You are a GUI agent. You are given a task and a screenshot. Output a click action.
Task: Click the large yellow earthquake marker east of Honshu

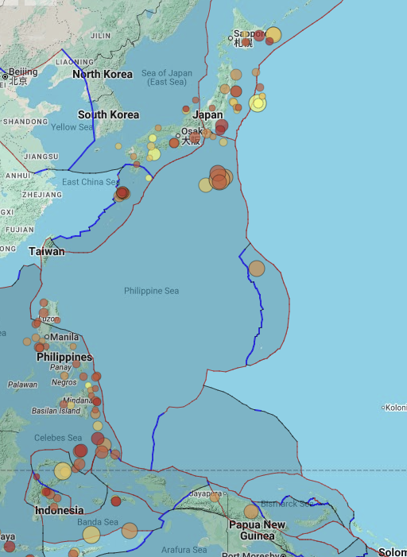click(258, 103)
